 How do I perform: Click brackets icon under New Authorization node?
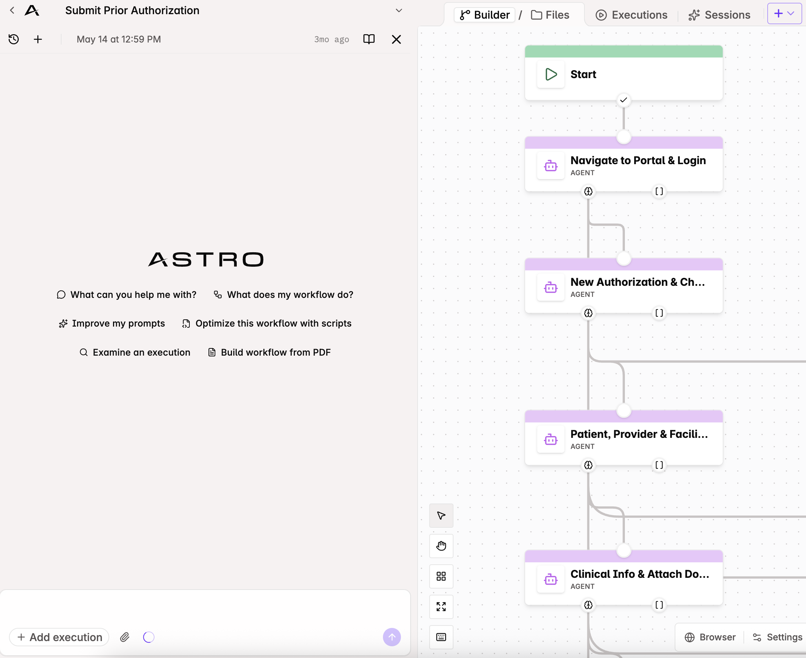coord(659,313)
